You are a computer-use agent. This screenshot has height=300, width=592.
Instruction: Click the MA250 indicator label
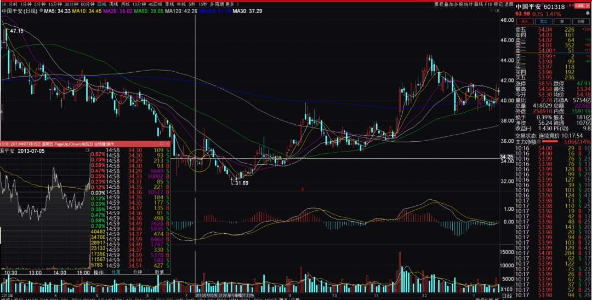point(215,11)
